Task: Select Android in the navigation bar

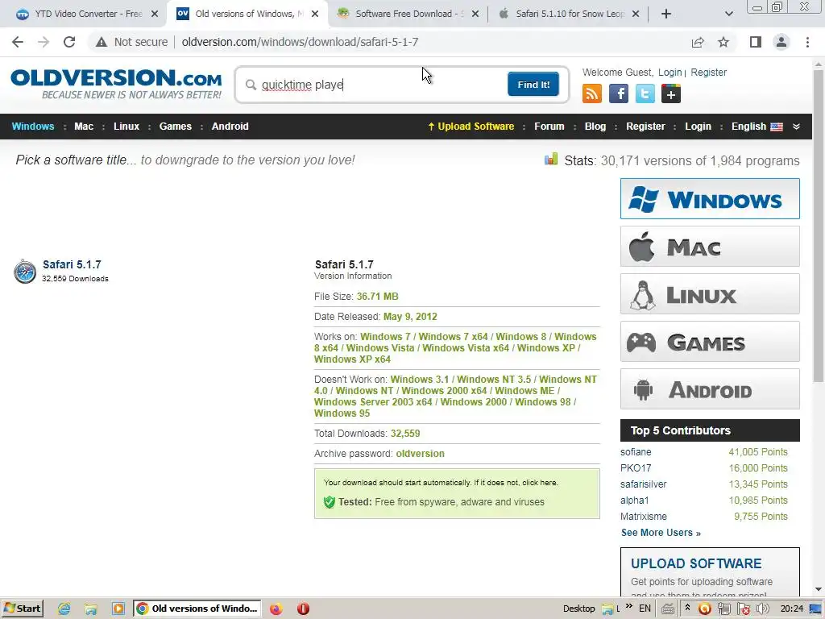Action: (x=230, y=127)
